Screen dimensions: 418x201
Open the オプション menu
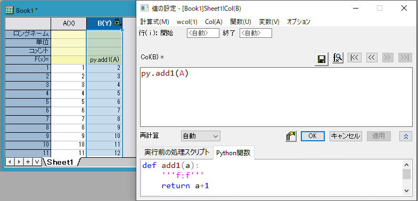pos(299,22)
